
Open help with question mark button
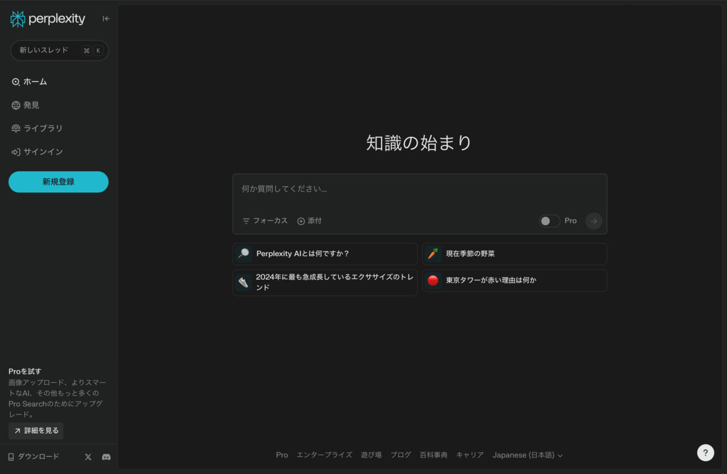pos(705,452)
